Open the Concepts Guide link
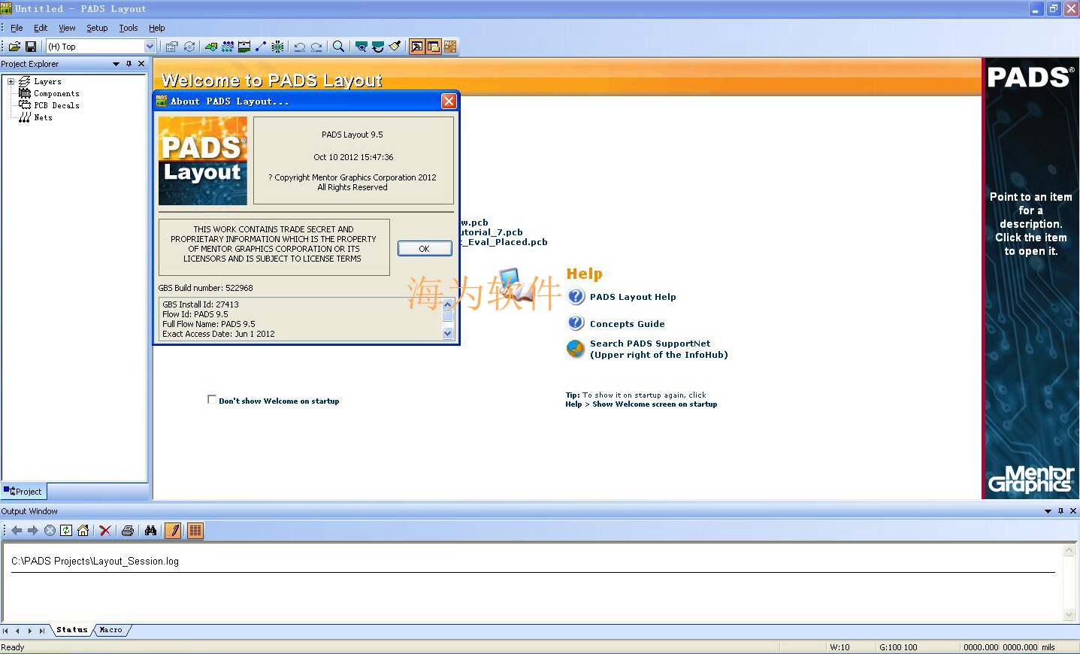The height and width of the screenshot is (654, 1080). point(627,324)
